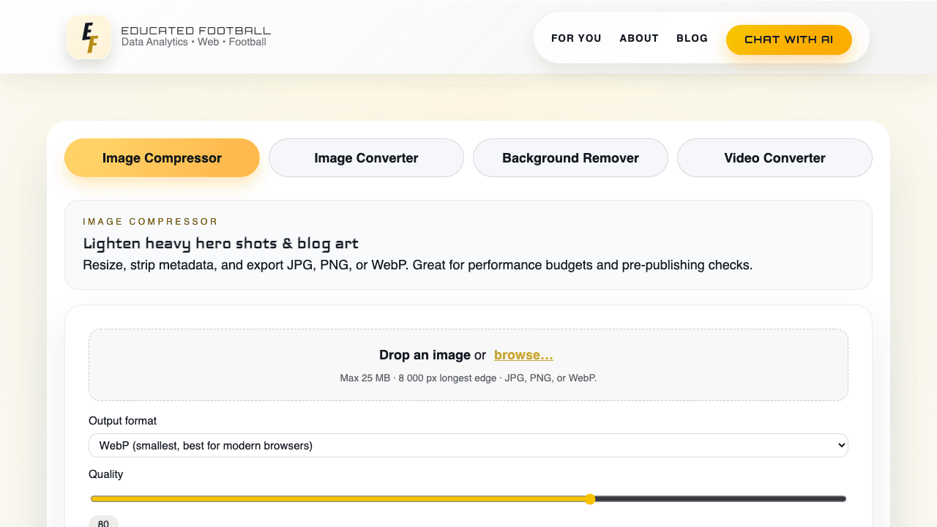937x527 pixels.
Task: Click the Quality slider handle
Action: 590,499
